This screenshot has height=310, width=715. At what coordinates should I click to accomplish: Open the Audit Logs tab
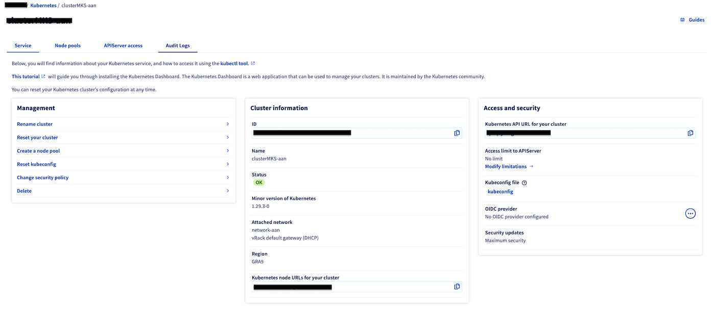(177, 45)
